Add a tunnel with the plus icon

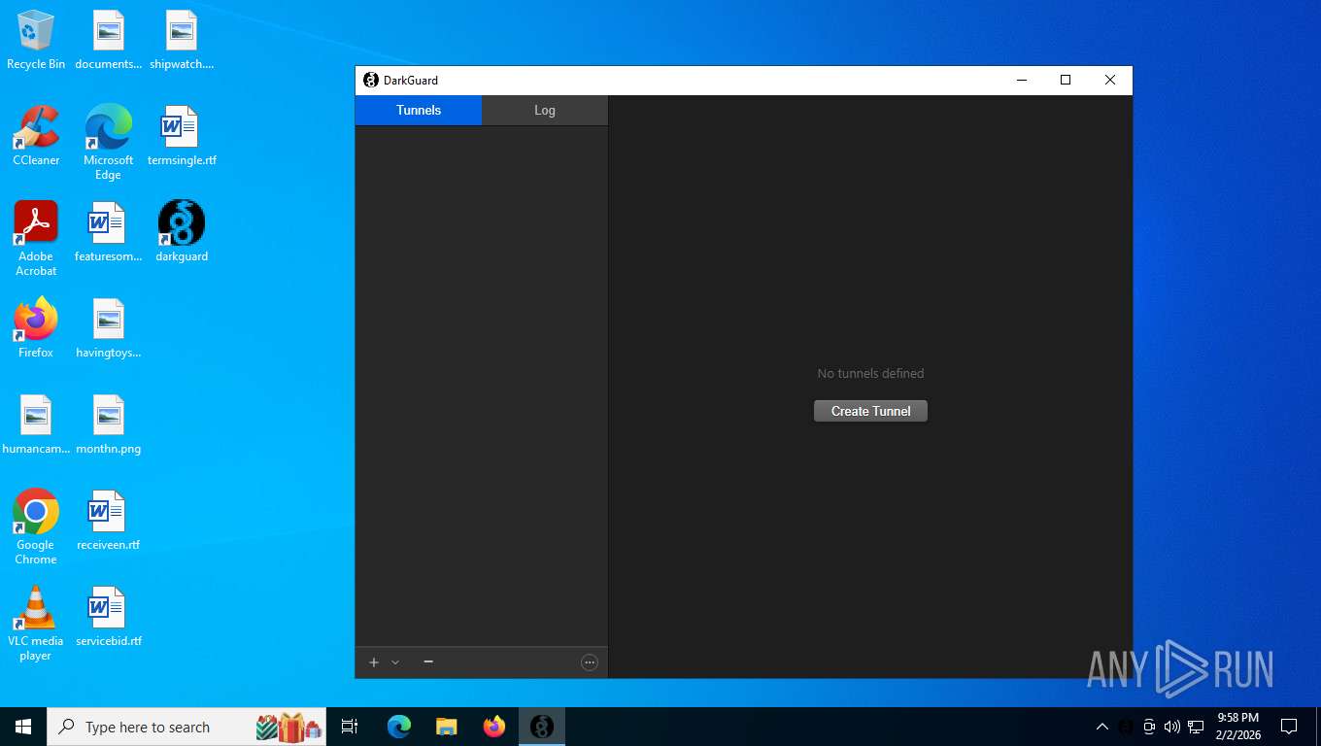pos(374,662)
